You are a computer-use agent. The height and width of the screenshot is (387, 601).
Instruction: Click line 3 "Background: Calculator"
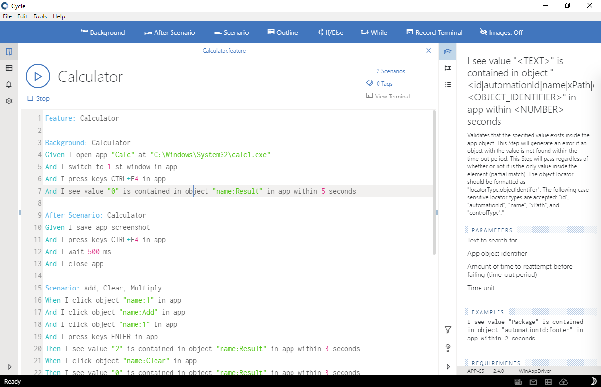(87, 143)
